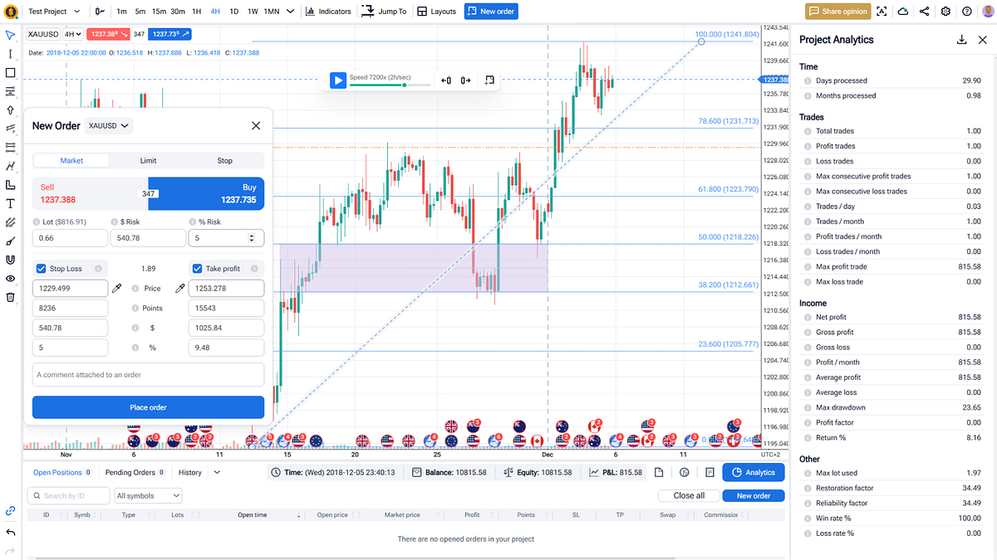Viewport: 997px width, 560px height.
Task: Click the eye icon in the drawing toolbar
Action: [x=10, y=278]
